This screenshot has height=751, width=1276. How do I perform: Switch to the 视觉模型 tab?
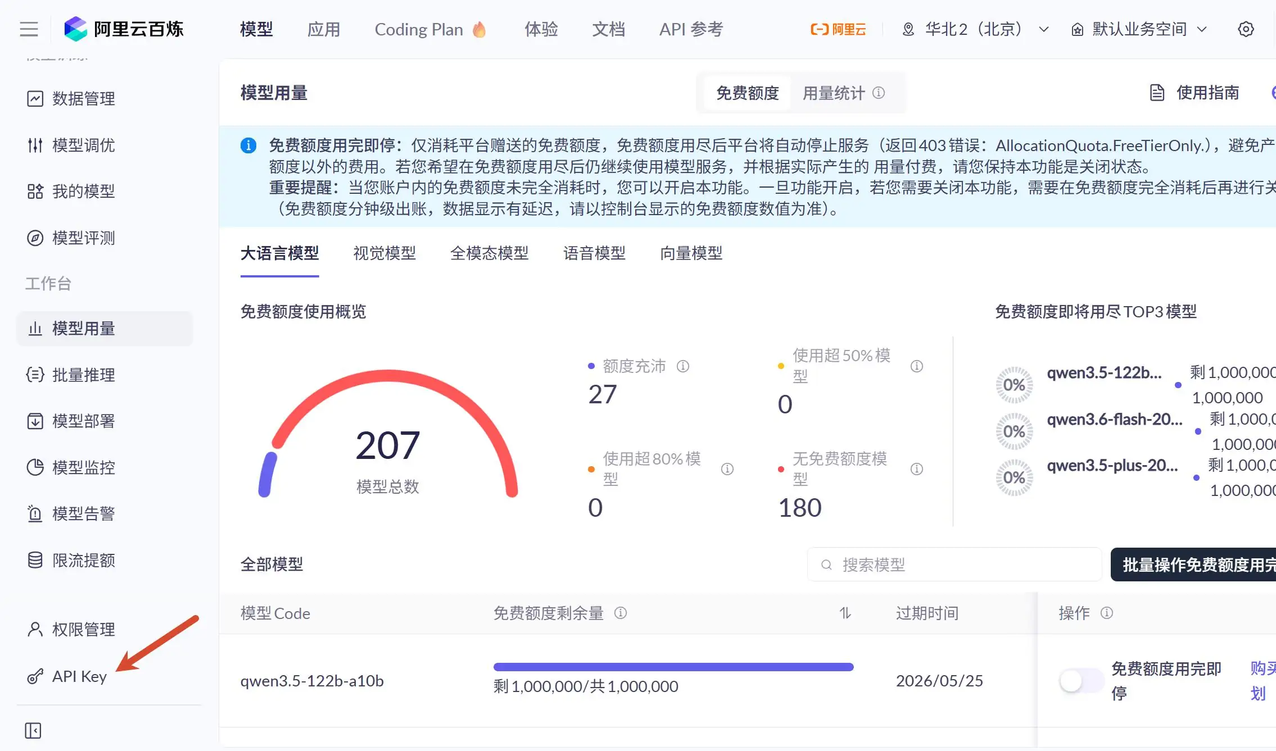(x=384, y=253)
